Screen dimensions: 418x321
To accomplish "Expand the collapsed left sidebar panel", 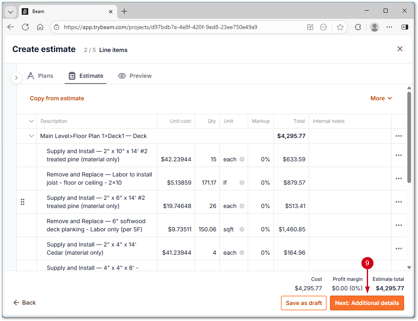I will pyautogui.click(x=16, y=77).
